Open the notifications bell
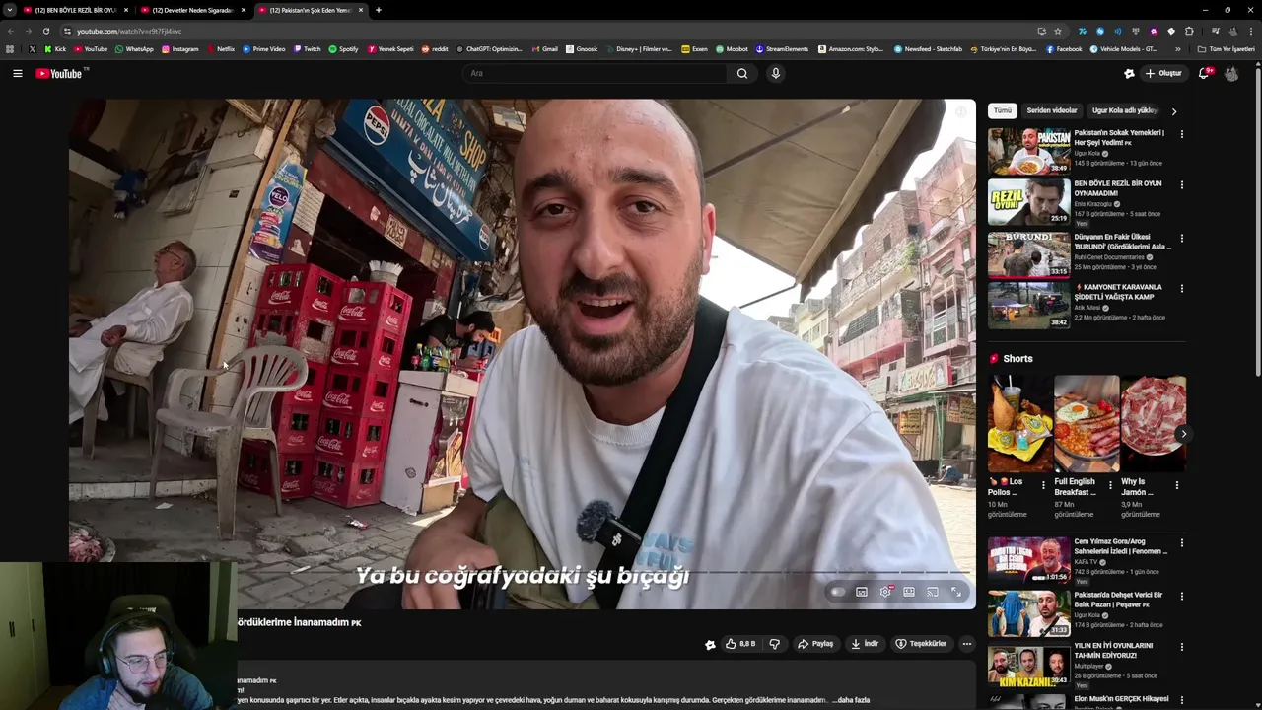 tap(1204, 73)
